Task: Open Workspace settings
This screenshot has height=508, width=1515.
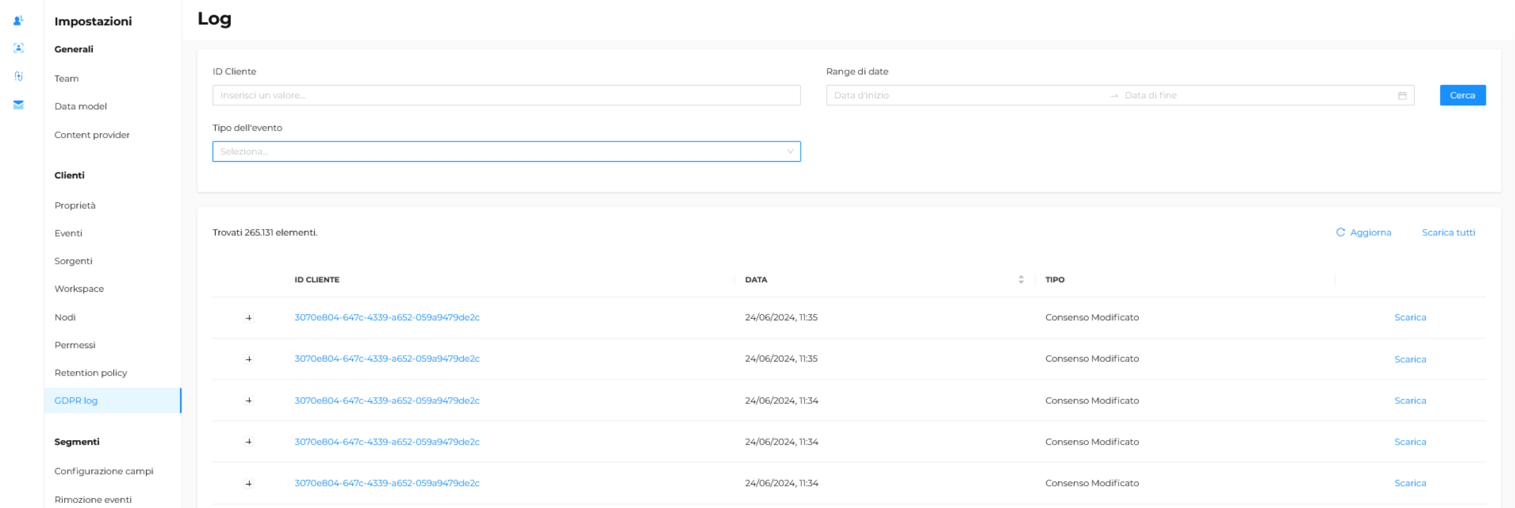Action: [79, 289]
